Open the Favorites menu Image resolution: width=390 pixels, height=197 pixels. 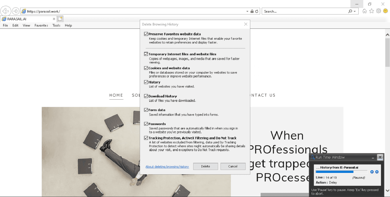click(41, 25)
